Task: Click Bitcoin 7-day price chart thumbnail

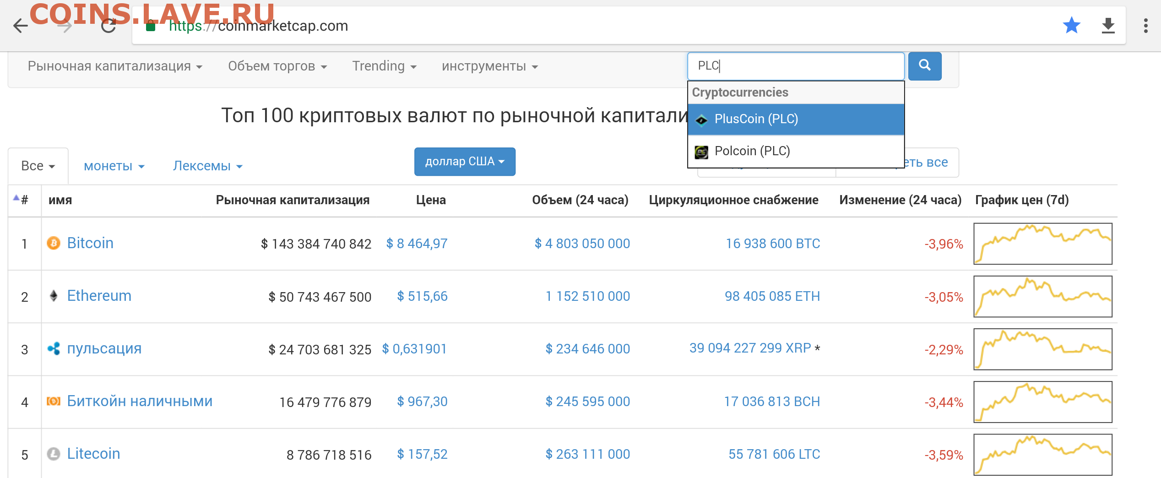Action: [x=1043, y=244]
